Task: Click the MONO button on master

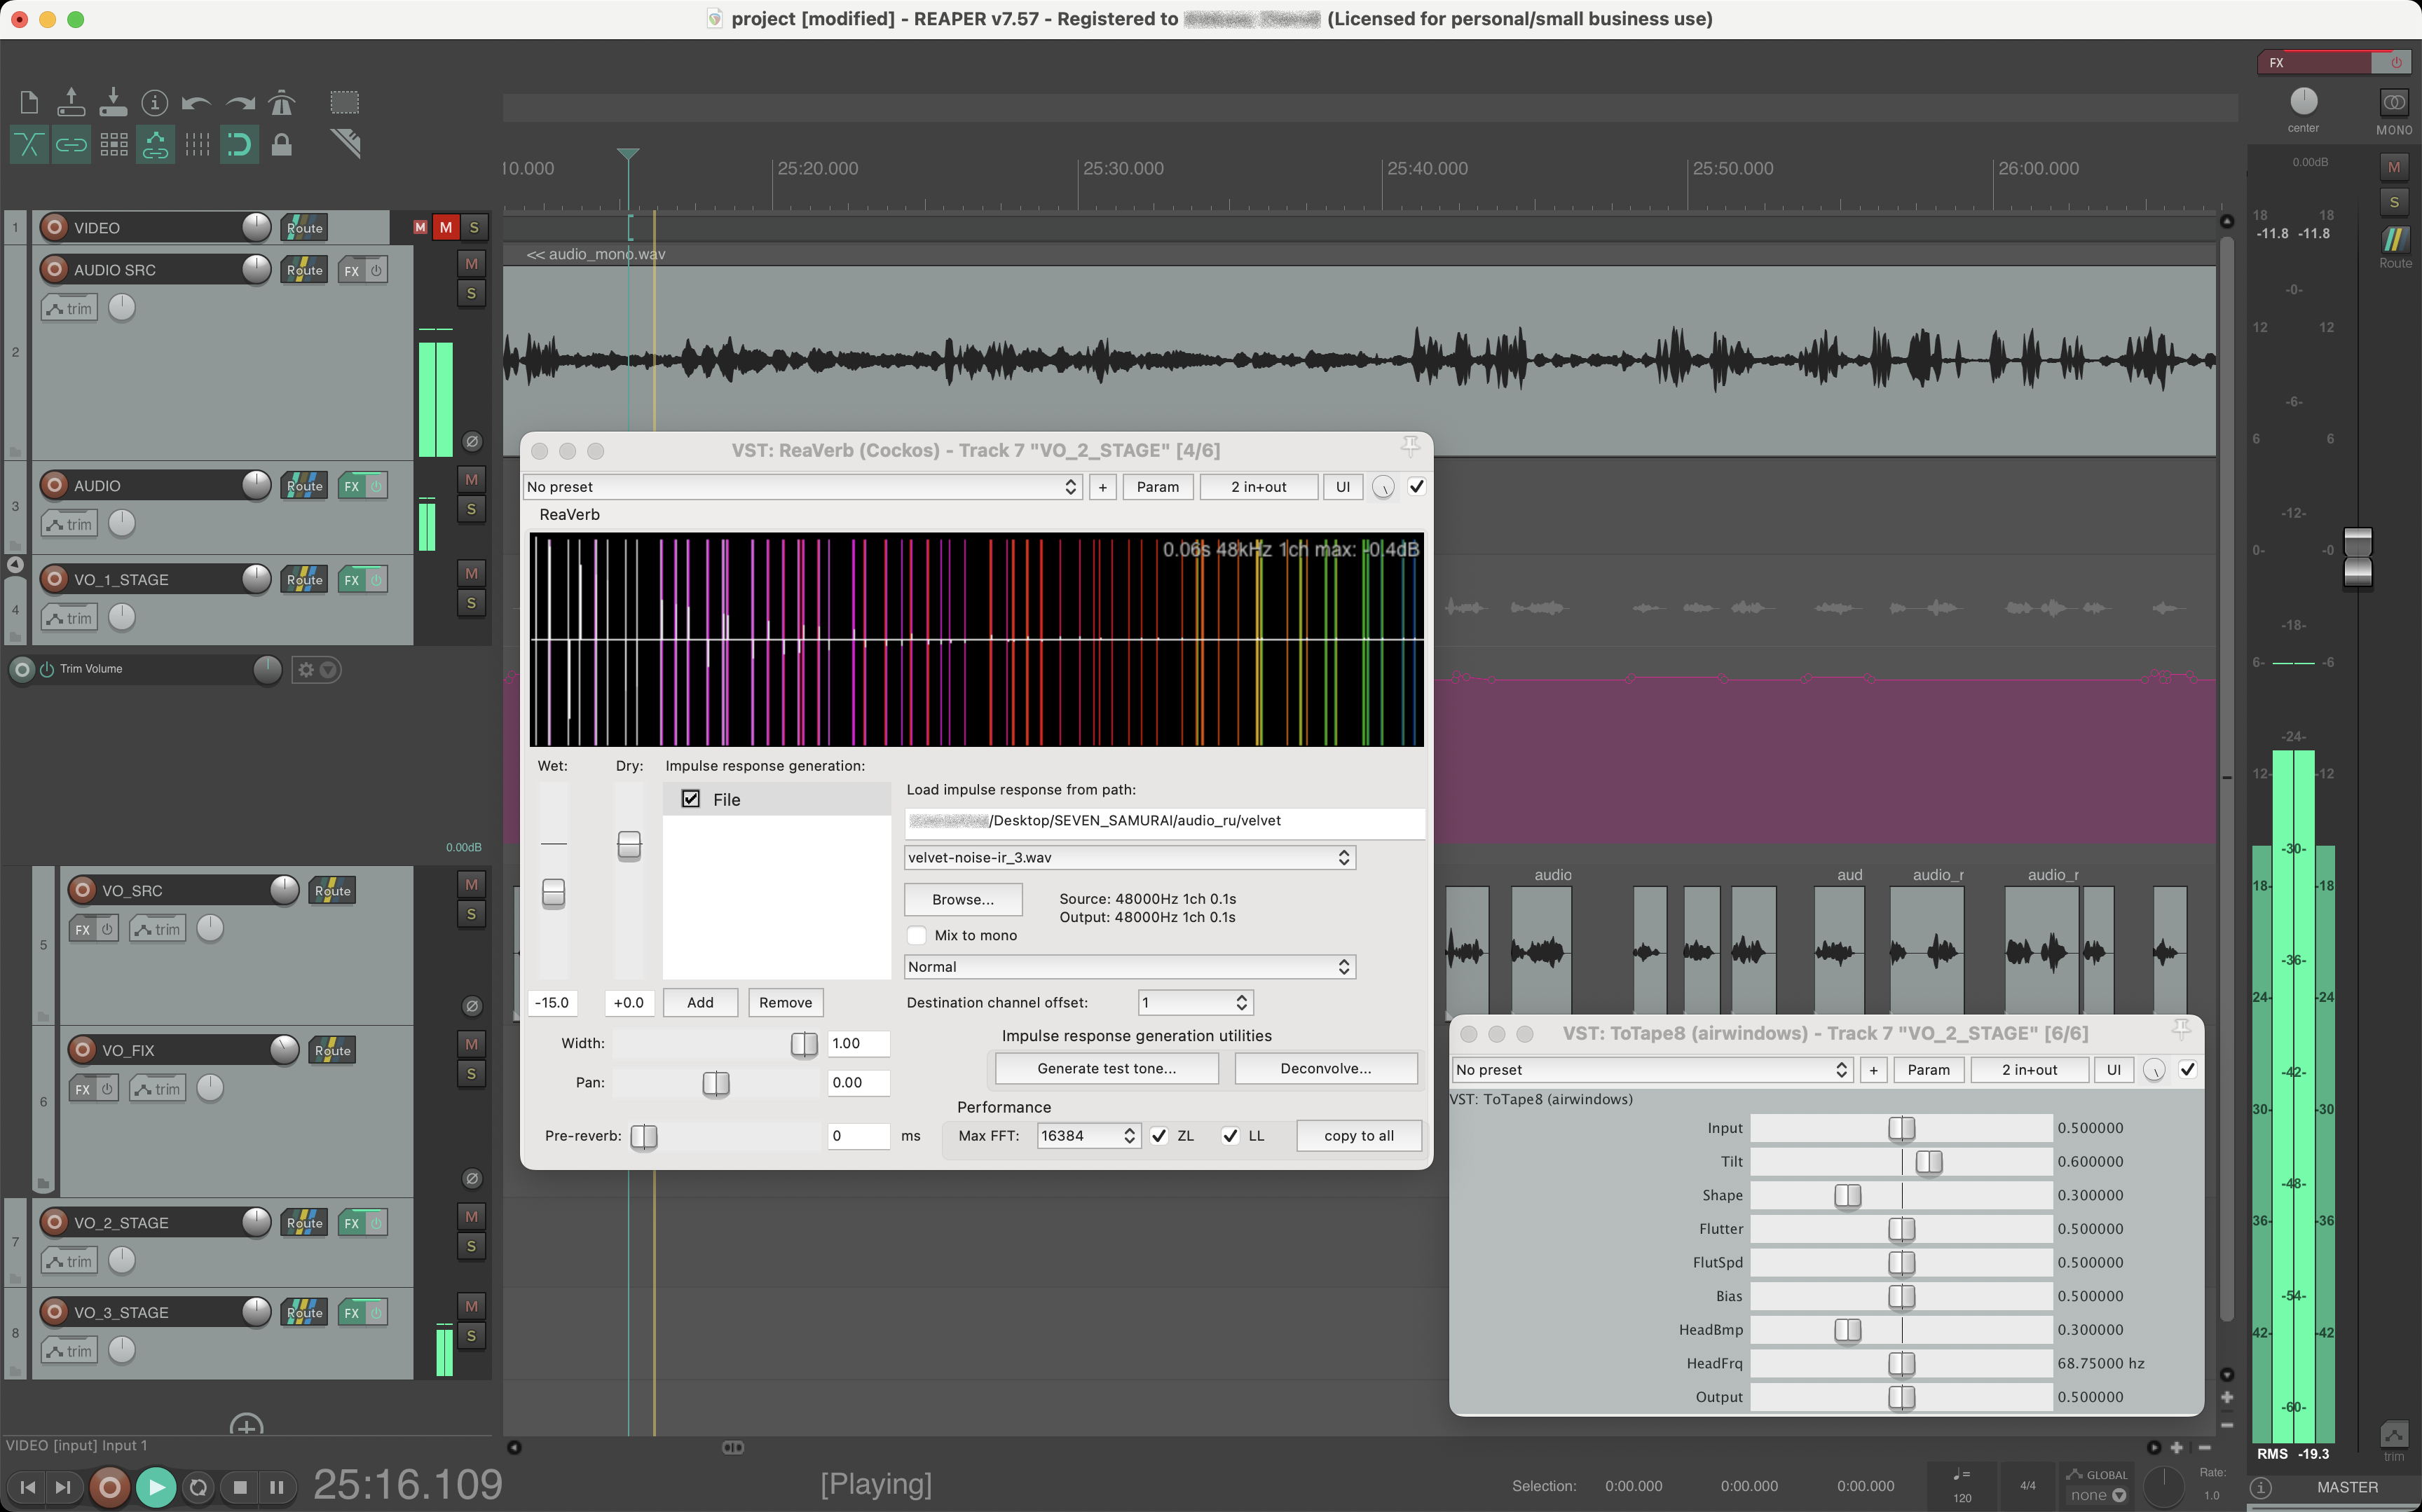Action: pos(2393,103)
